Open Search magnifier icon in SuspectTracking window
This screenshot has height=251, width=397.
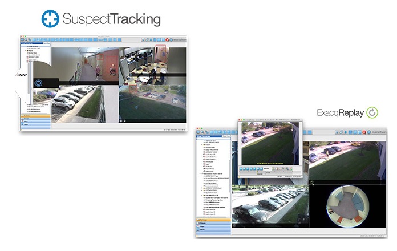click(26, 40)
